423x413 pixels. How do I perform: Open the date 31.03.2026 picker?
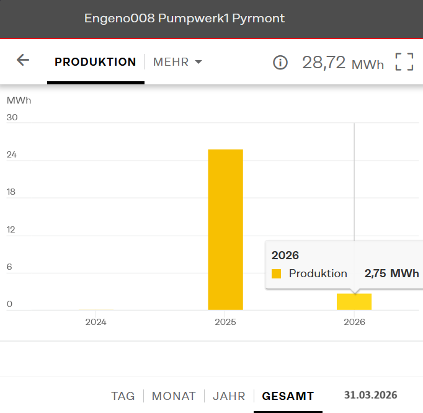(x=370, y=395)
